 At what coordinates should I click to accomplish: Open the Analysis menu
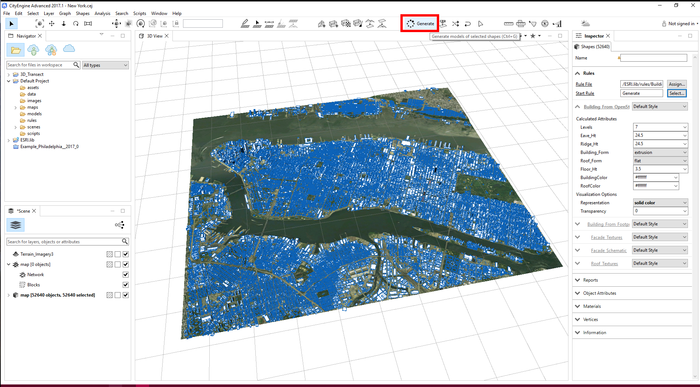(x=102, y=13)
